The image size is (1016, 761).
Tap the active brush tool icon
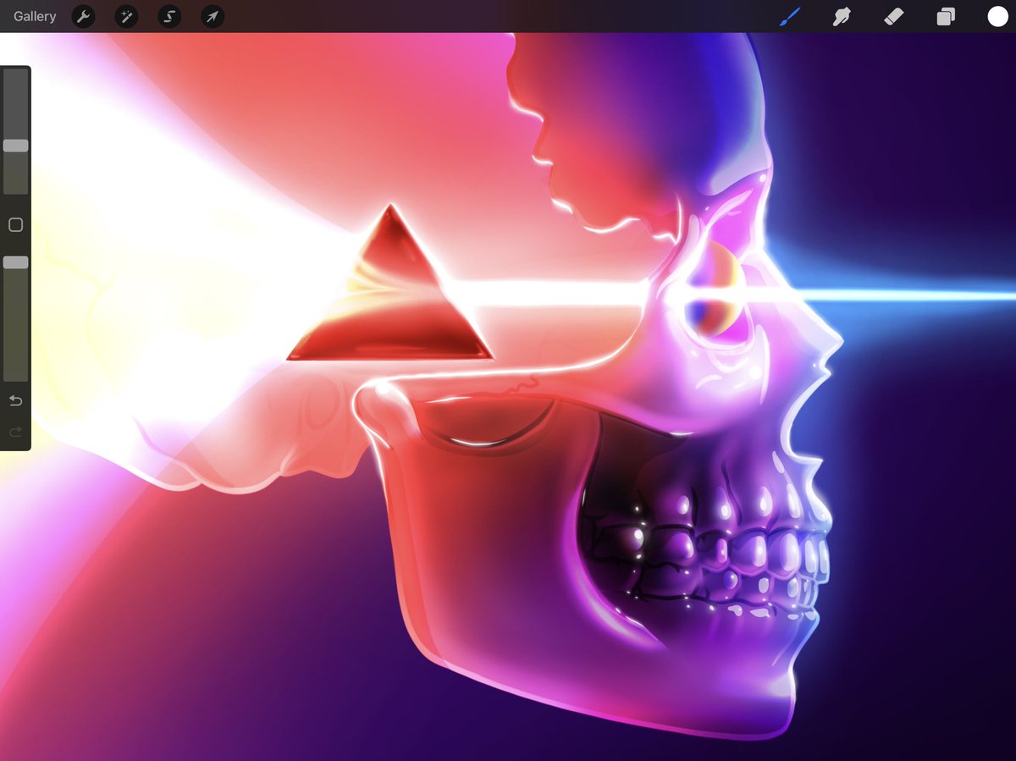pyautogui.click(x=789, y=16)
